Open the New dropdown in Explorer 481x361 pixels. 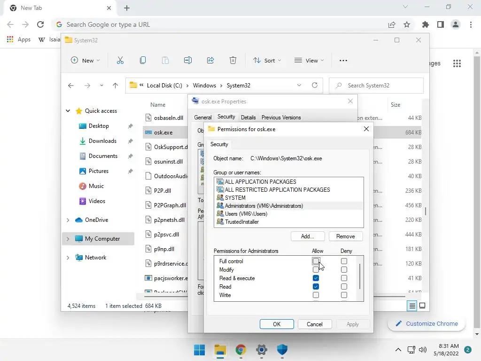85,61
